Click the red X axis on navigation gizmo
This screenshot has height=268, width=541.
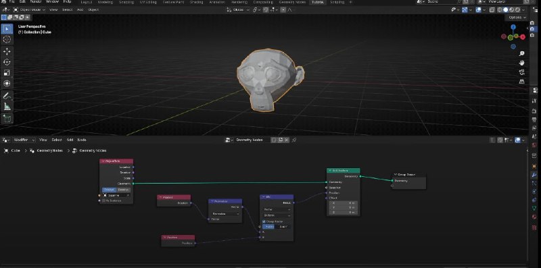point(523,37)
